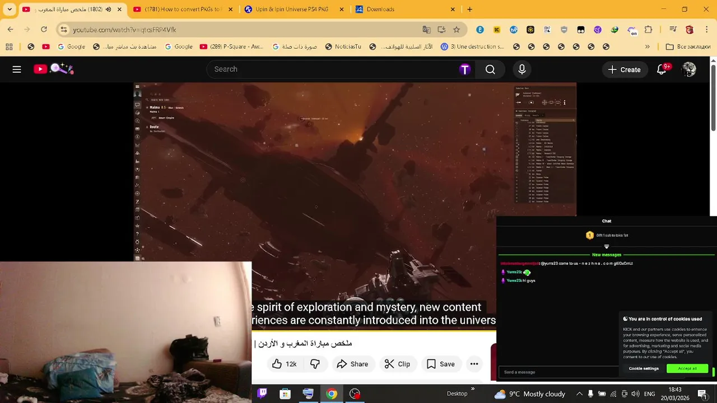This screenshot has width=717, height=403.
Task: Reload the page
Action: click(x=44, y=30)
